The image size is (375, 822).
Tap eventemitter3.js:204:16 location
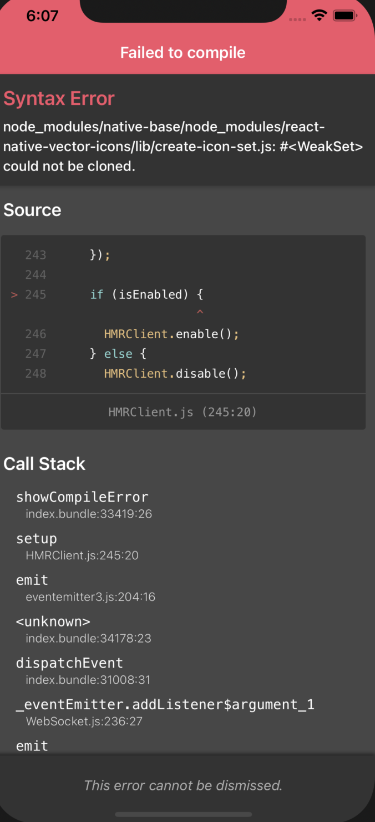tap(90, 597)
